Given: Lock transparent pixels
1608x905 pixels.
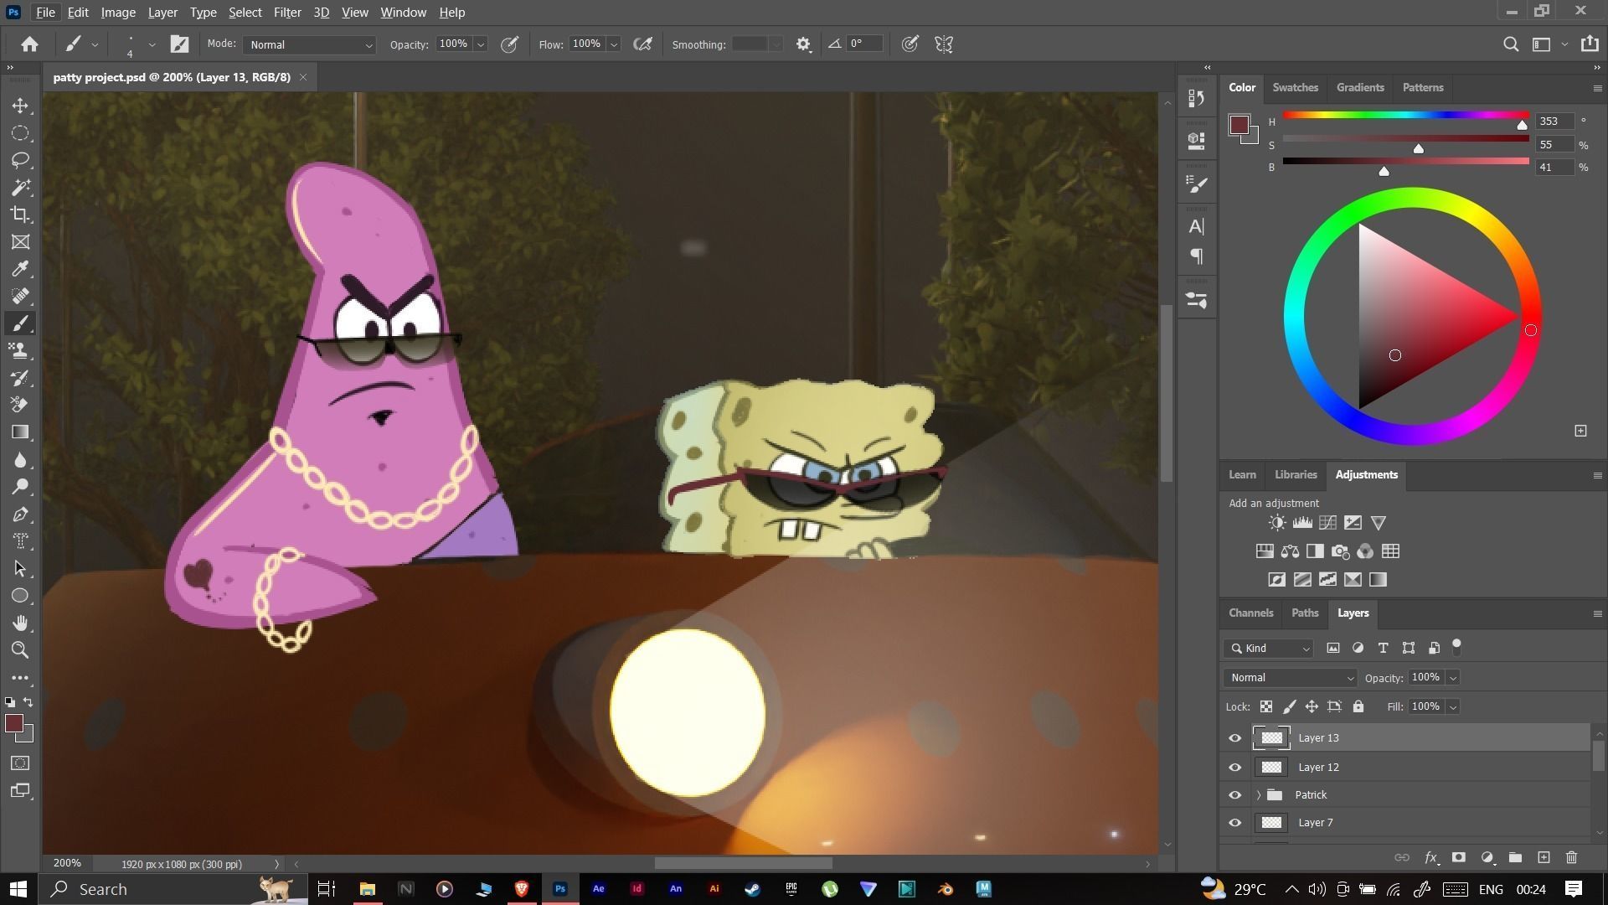Looking at the screenshot, I should point(1266,707).
